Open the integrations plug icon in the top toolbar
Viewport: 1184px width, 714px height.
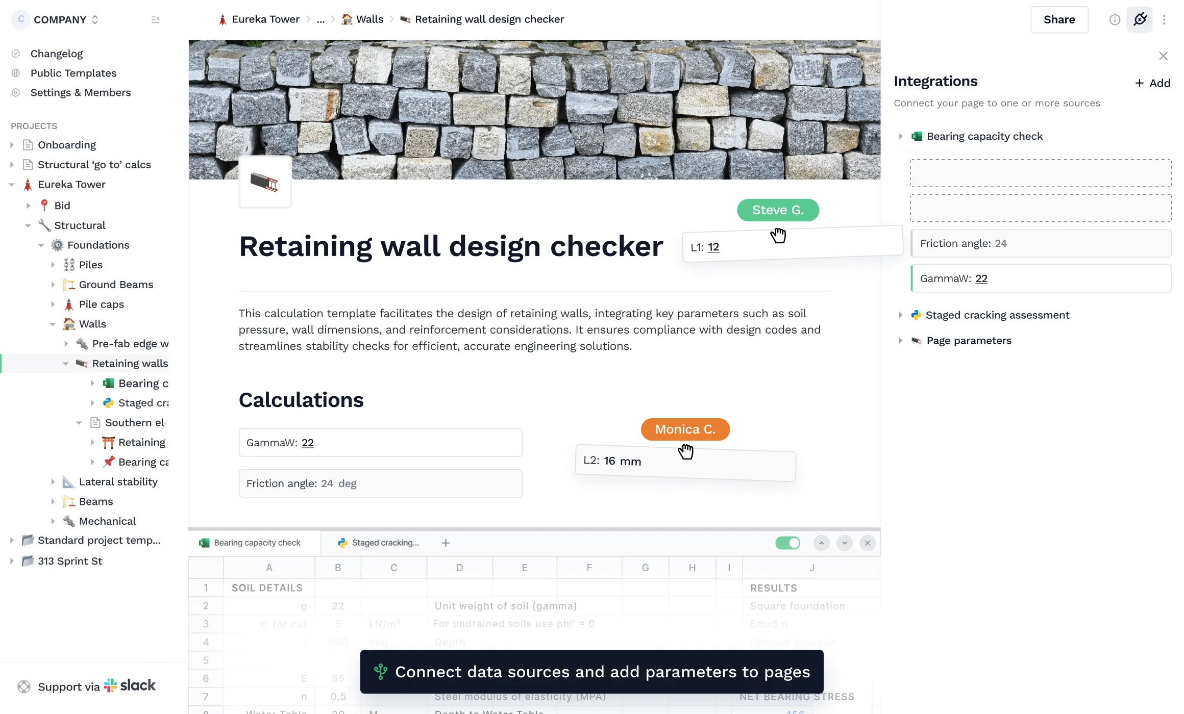1140,19
